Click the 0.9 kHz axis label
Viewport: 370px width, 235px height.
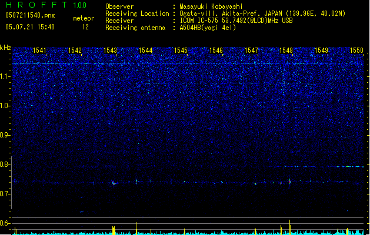click(x=5, y=135)
